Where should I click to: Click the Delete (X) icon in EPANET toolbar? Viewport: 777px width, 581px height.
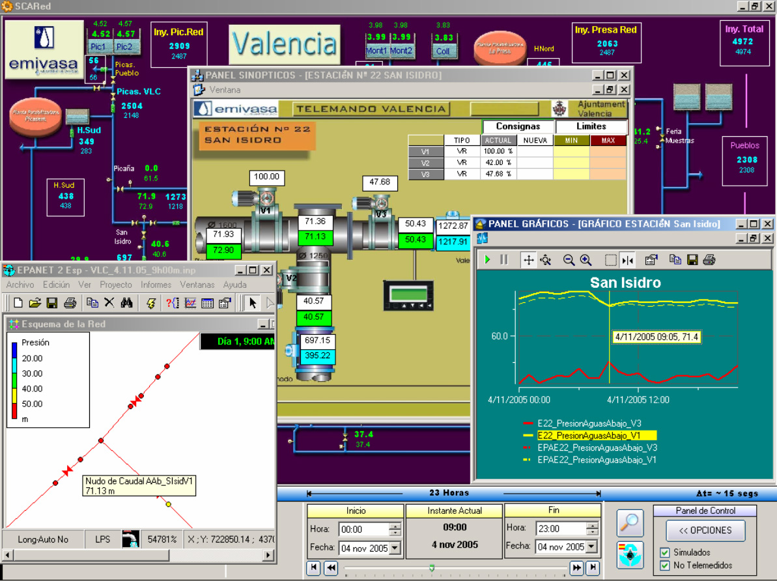[x=109, y=302]
